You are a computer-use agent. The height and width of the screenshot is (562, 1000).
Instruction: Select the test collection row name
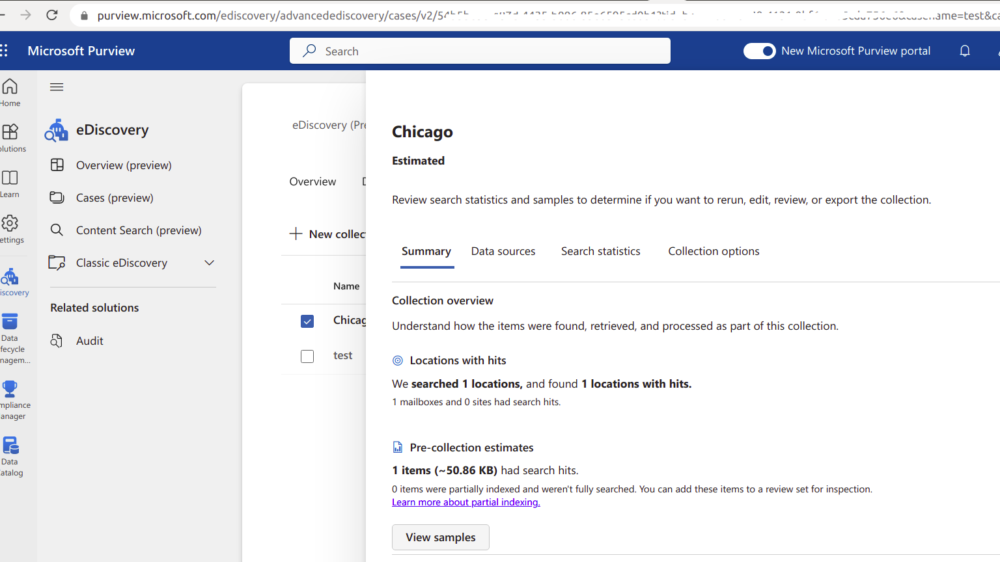(342, 355)
